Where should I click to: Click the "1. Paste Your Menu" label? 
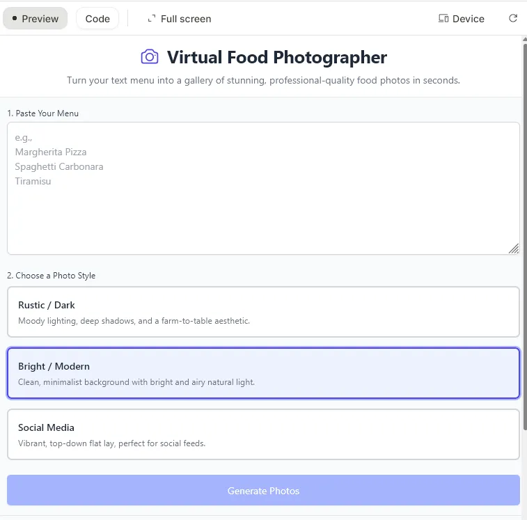click(x=43, y=113)
